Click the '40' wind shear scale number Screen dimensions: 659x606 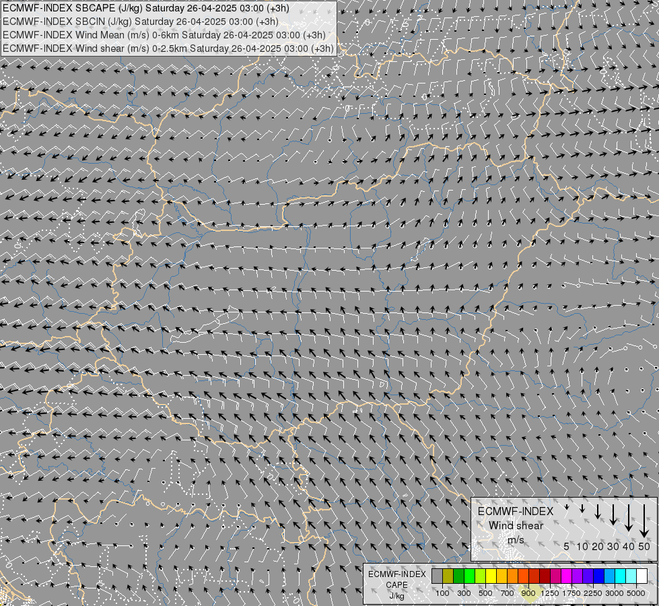point(629,546)
